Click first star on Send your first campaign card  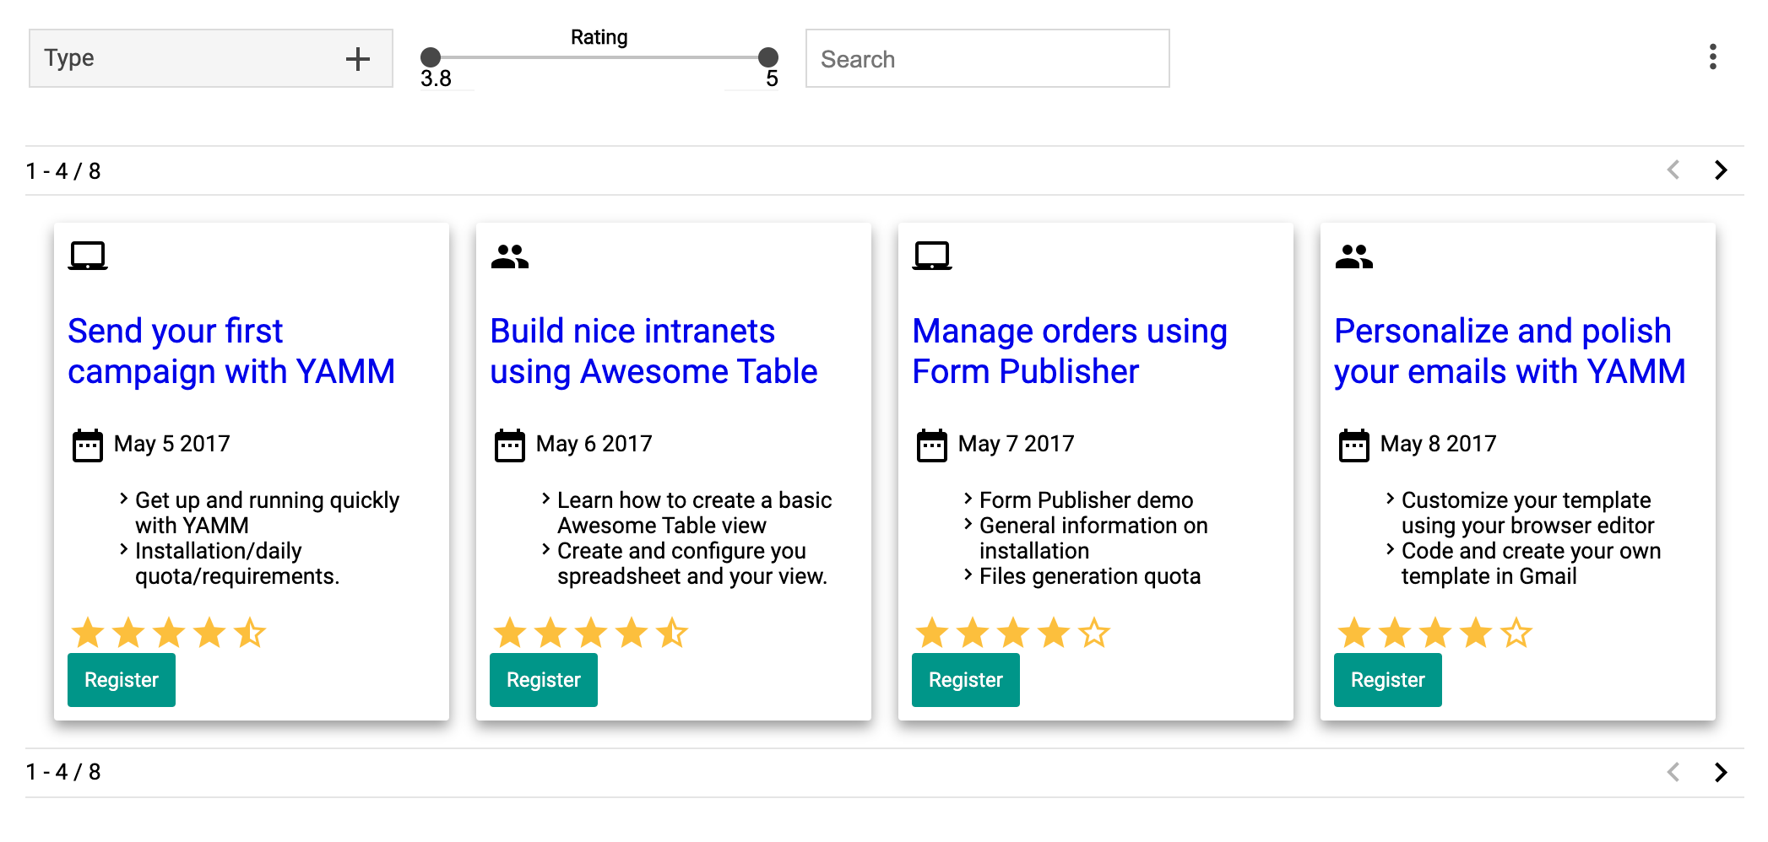[88, 633]
